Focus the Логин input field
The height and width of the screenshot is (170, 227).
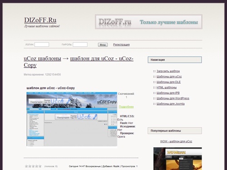pos(42,44)
